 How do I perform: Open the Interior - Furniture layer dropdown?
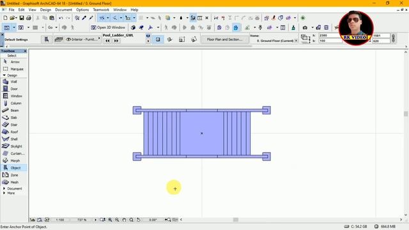click(x=83, y=40)
